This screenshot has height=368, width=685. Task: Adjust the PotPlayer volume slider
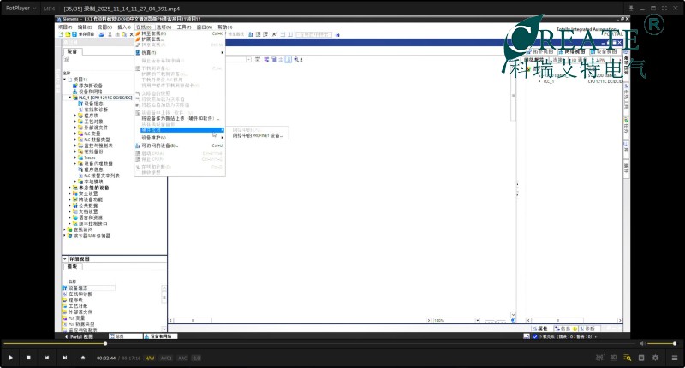pyautogui.click(x=661, y=343)
